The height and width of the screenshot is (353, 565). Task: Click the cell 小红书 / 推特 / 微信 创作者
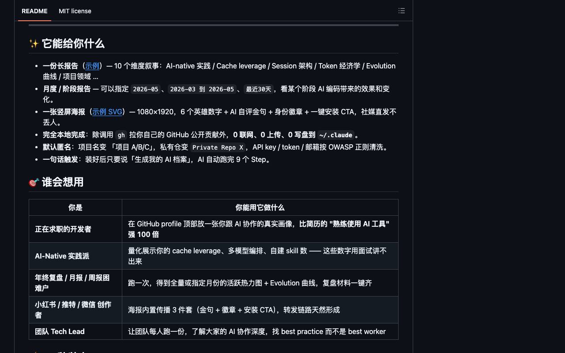tap(75, 310)
